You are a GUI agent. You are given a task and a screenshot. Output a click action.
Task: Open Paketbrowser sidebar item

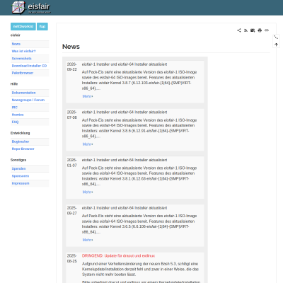click(23, 73)
